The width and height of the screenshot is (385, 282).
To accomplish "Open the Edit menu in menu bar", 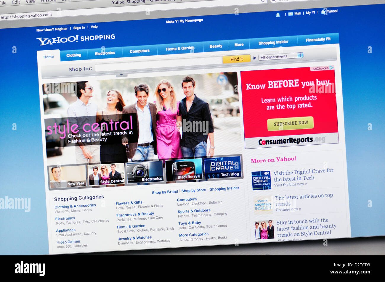I will pos(16,2).
